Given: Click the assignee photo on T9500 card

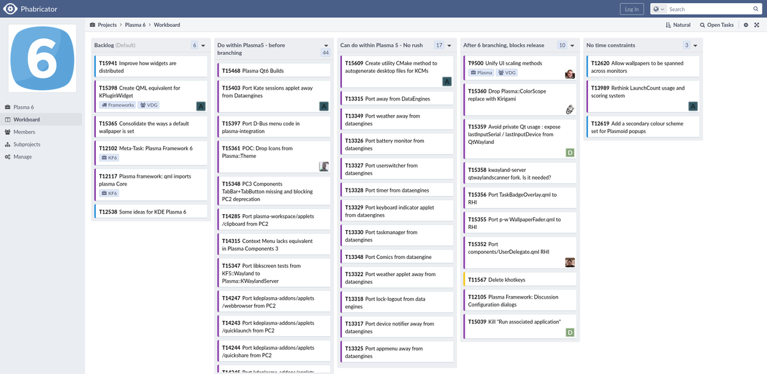Looking at the screenshot, I should point(570,74).
